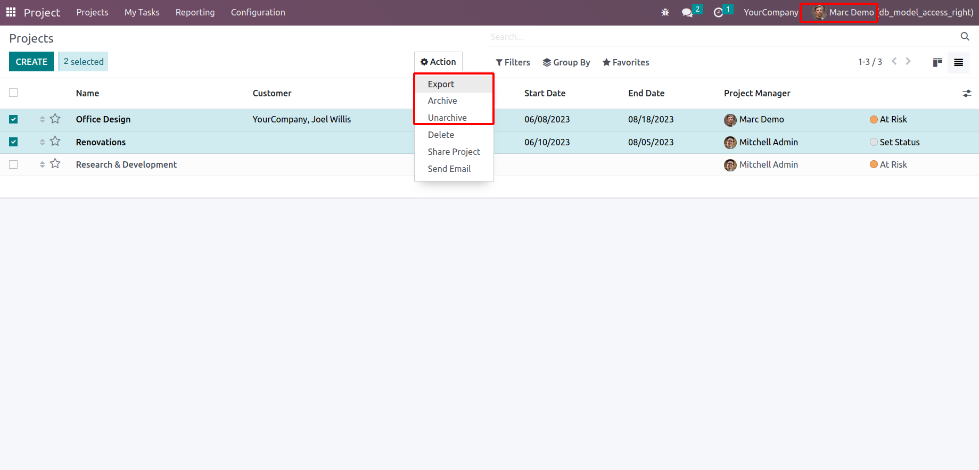Open the activities clock icon
Viewport: 979px width, 470px height.
718,12
